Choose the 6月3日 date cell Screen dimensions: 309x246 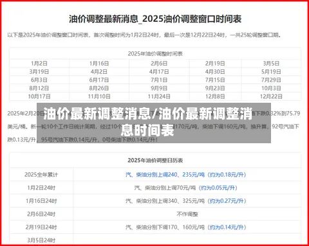pos(39,80)
